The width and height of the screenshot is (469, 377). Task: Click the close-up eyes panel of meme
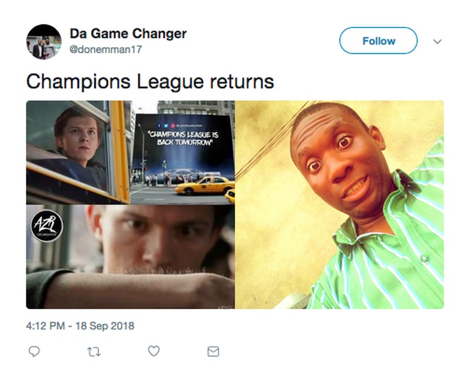[130, 257]
